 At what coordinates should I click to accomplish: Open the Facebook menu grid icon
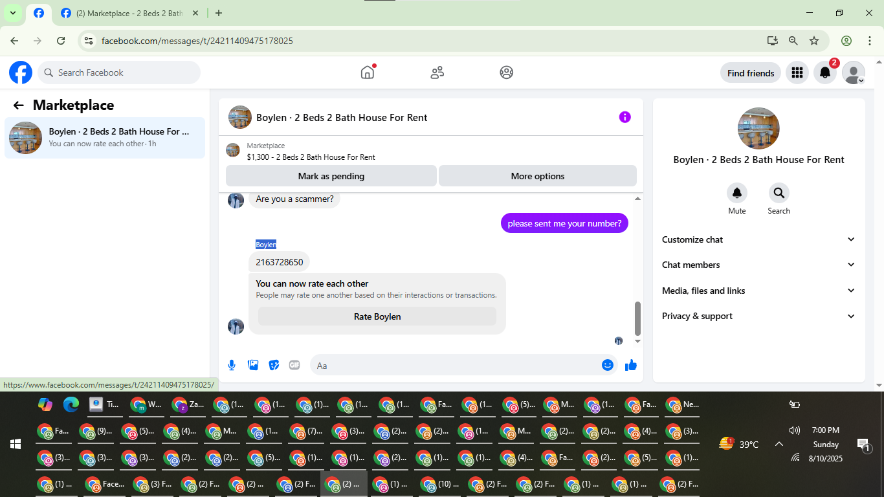pyautogui.click(x=797, y=72)
